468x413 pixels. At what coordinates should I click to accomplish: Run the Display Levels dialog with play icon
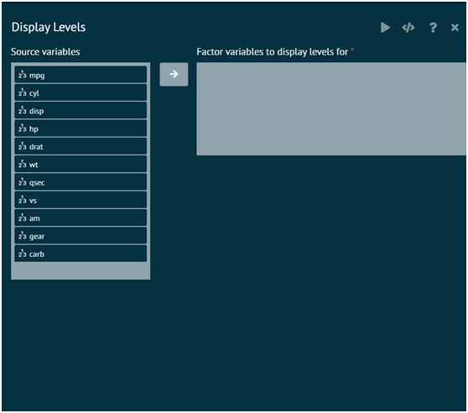pyautogui.click(x=385, y=28)
